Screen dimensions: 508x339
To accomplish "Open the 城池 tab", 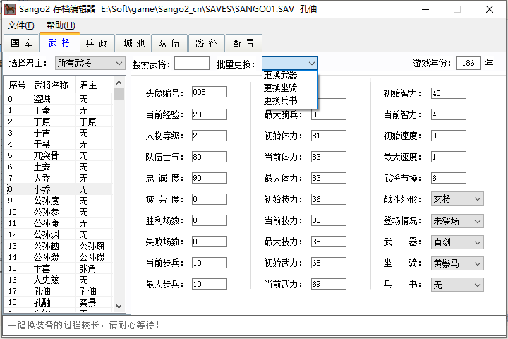I will point(133,43).
